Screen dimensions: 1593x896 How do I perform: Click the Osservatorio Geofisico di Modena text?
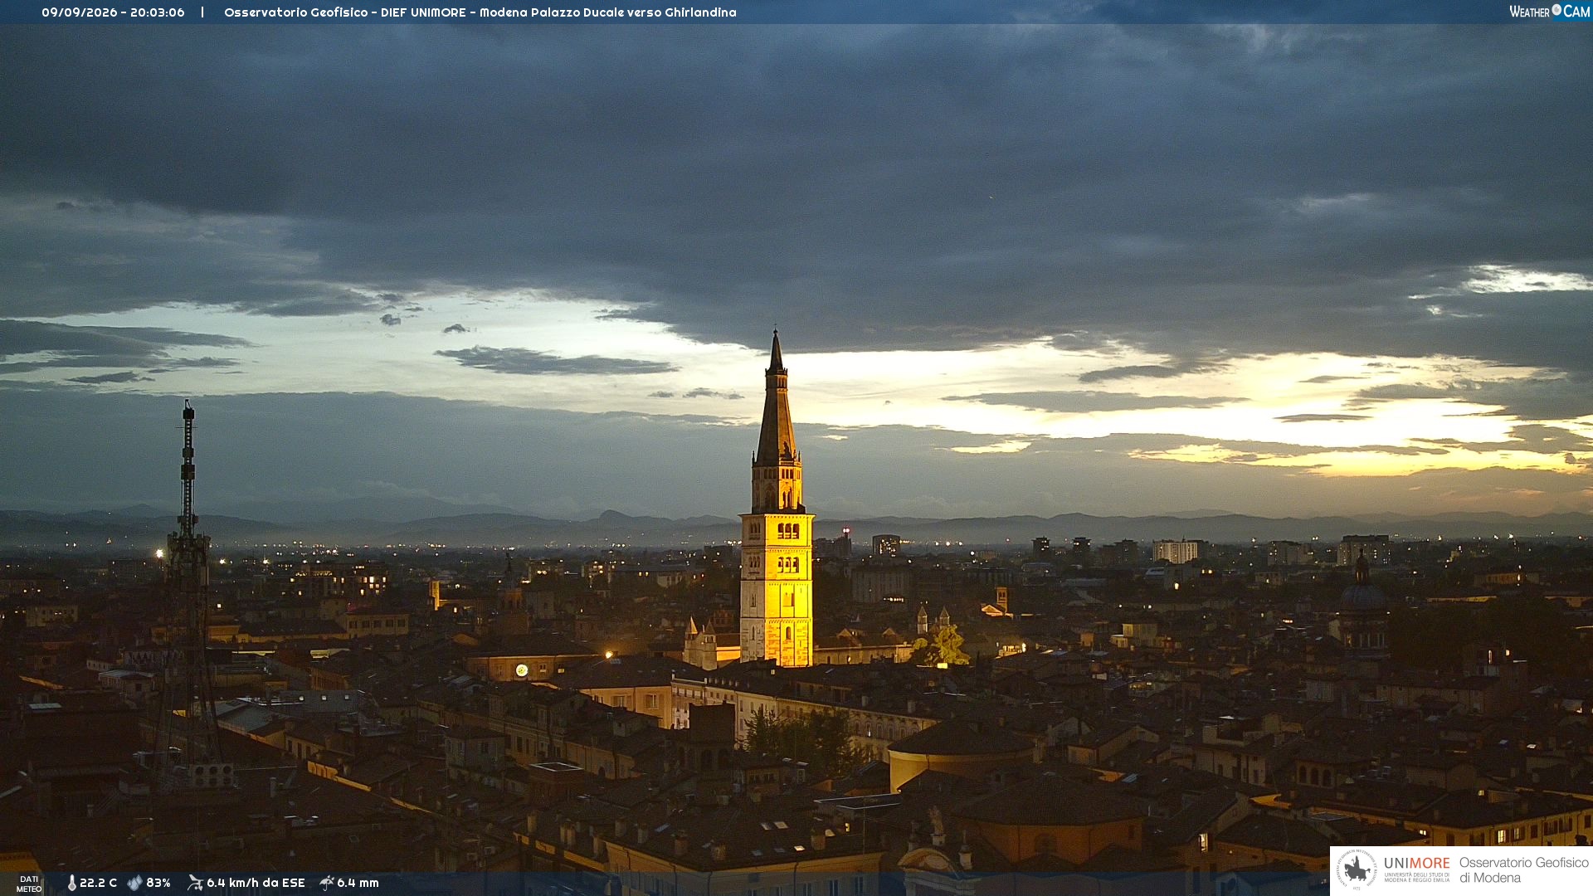pos(1523,870)
